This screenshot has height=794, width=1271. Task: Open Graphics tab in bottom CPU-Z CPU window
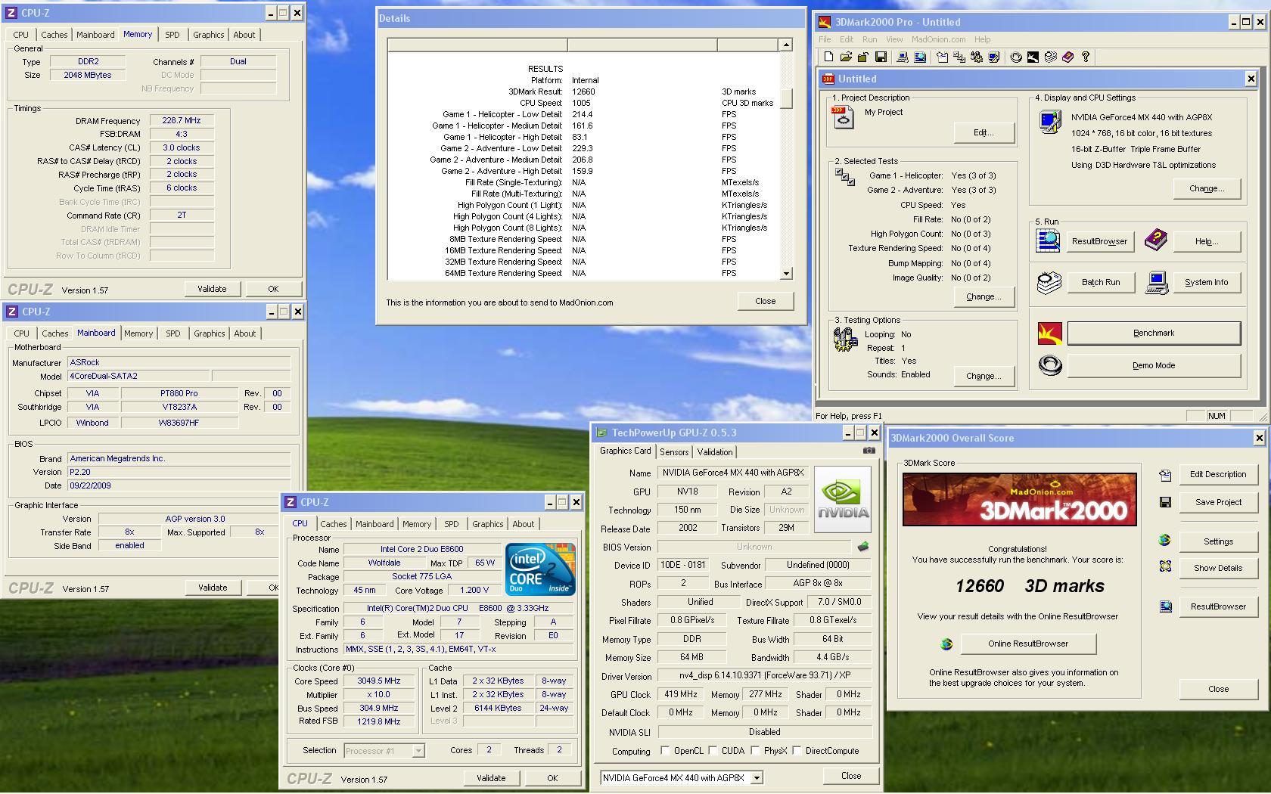[487, 524]
